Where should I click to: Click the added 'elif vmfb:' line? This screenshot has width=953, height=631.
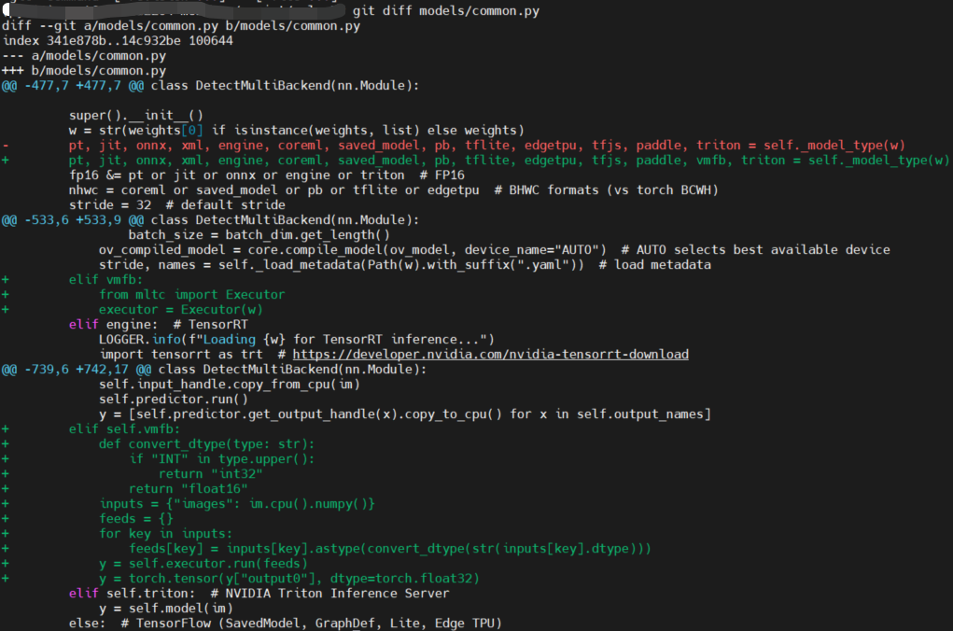pyautogui.click(x=106, y=280)
